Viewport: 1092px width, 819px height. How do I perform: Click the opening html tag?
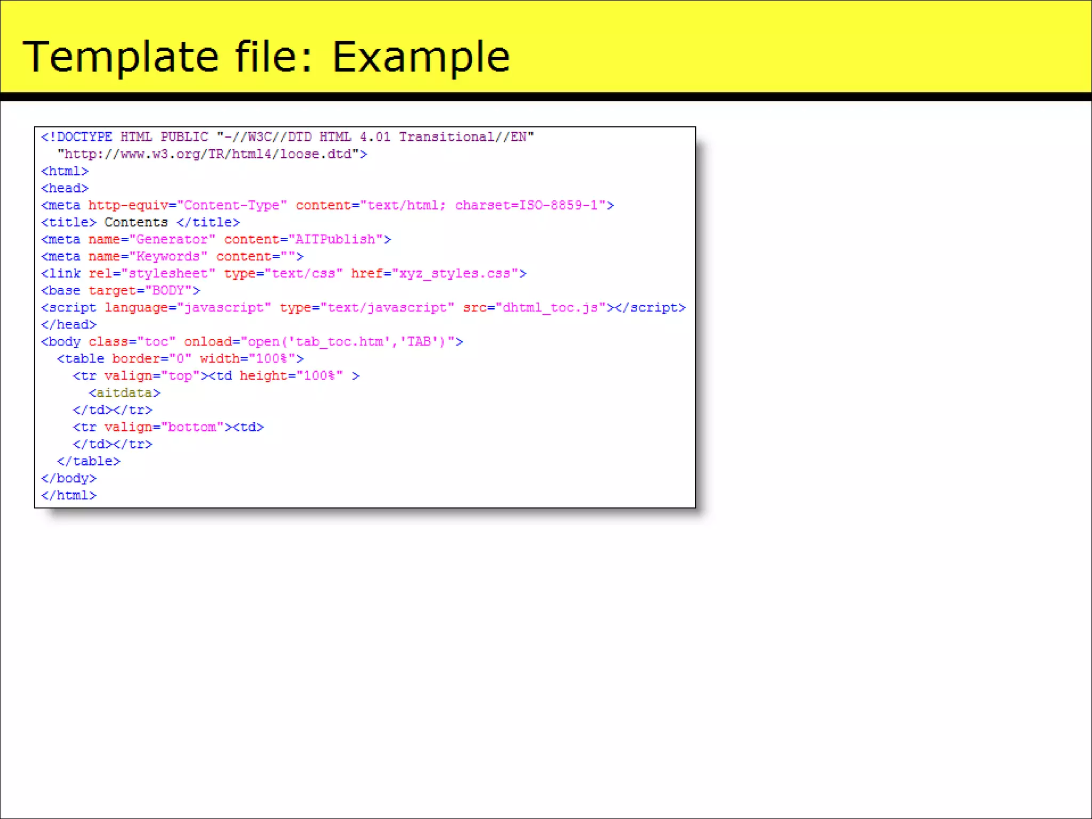pos(65,171)
